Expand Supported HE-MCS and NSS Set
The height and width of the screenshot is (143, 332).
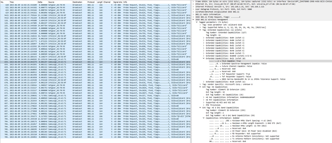point(204,102)
